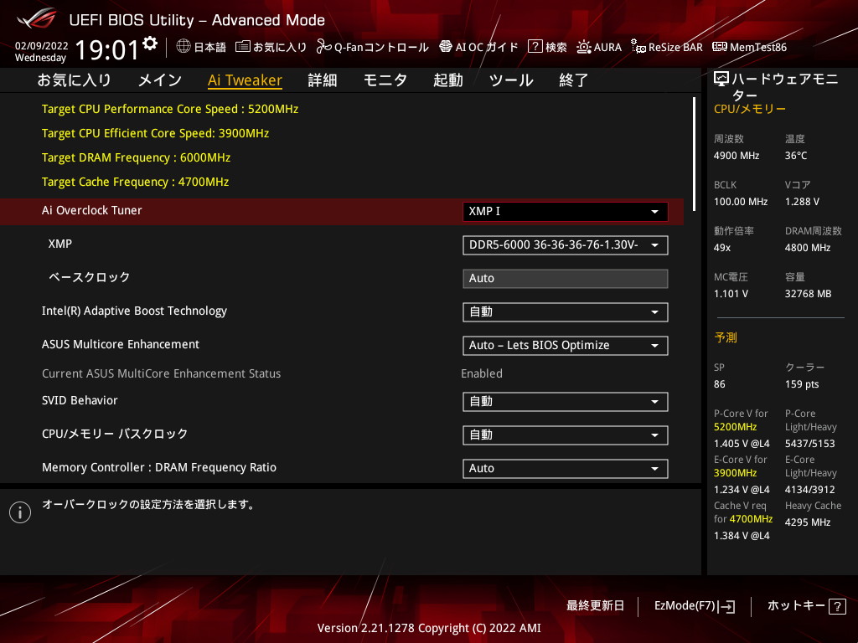Click the 4900 MHz frequency value
This screenshot has width=858, height=643.
click(x=737, y=156)
